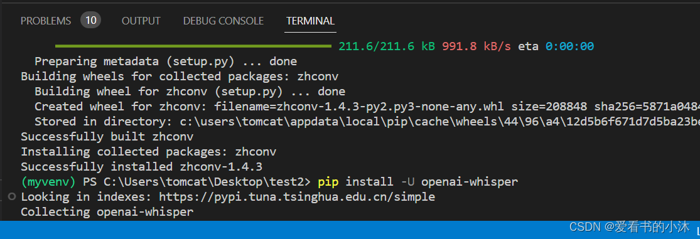
Task: Click the yellow pip command word
Action: coord(328,181)
